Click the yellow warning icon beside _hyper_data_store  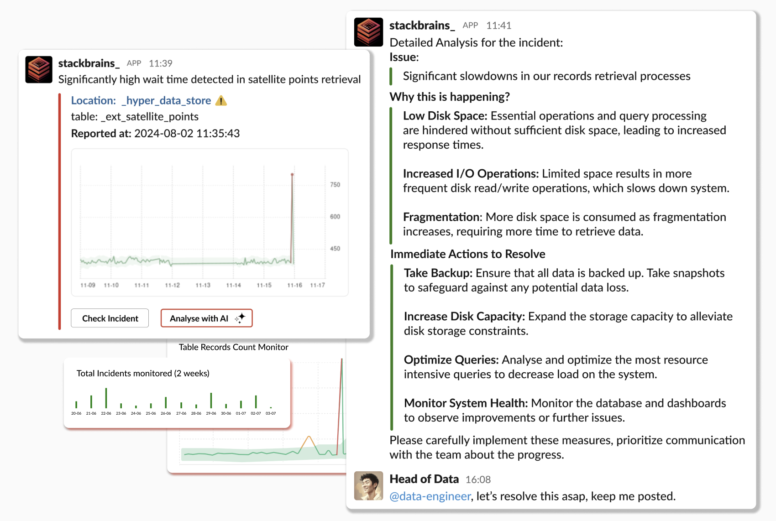pos(221,101)
